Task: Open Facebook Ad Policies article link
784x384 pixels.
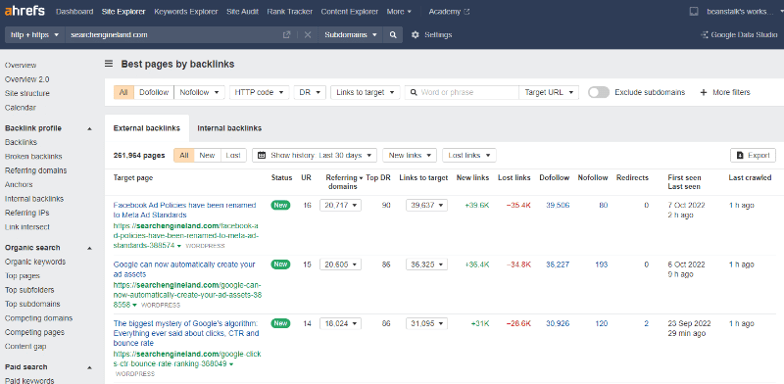Action: coord(184,210)
